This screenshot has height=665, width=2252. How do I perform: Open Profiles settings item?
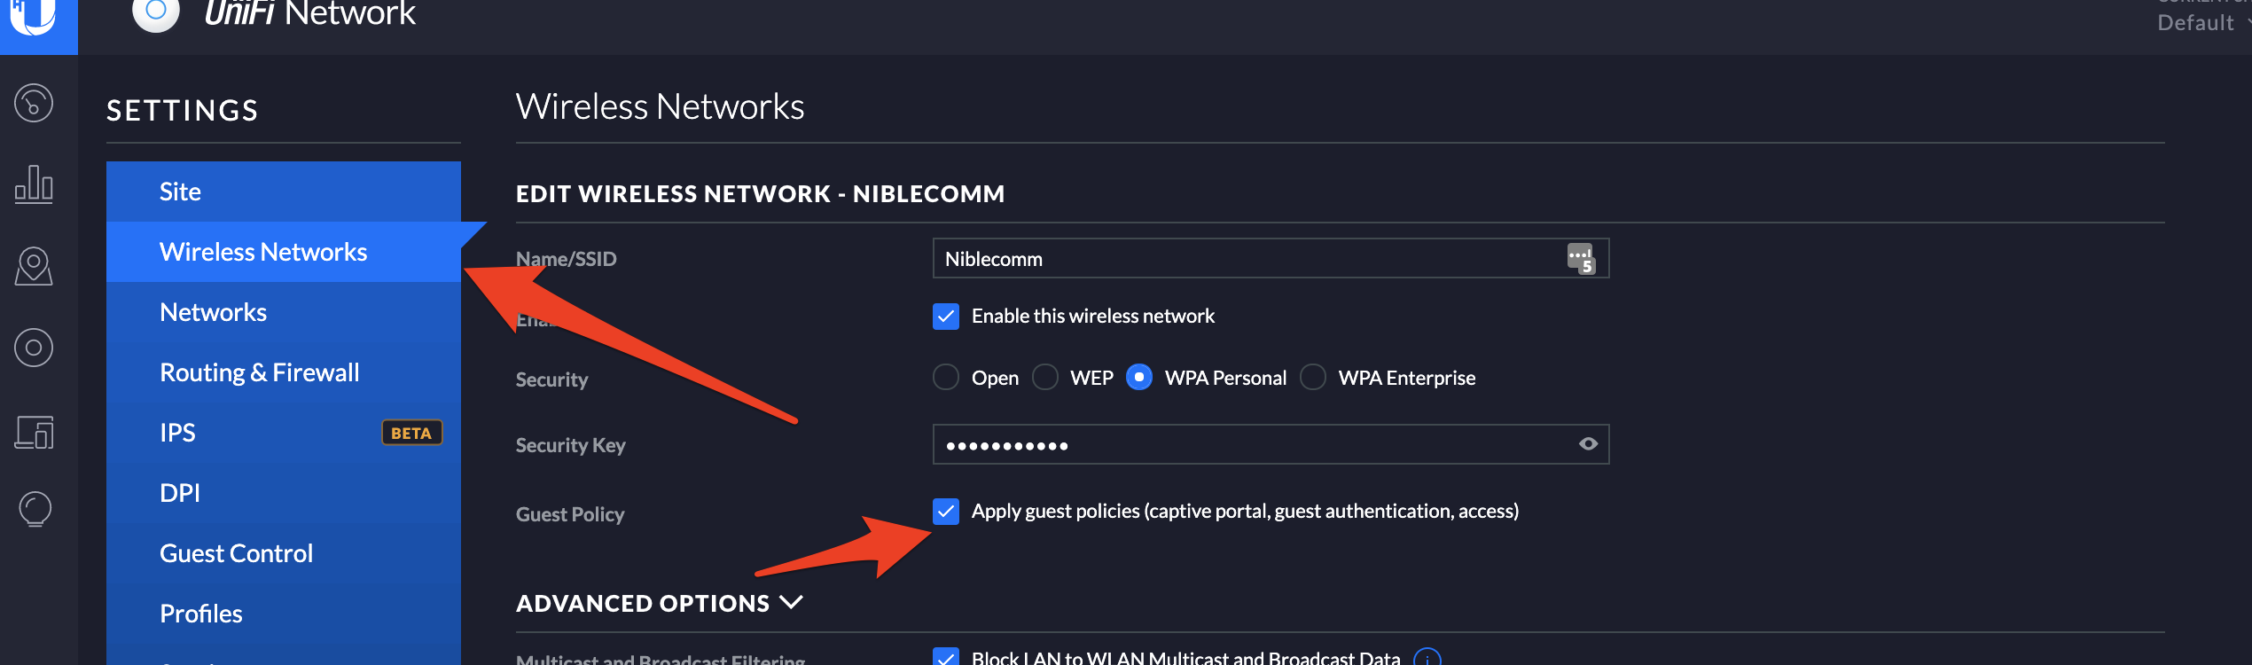284,614
